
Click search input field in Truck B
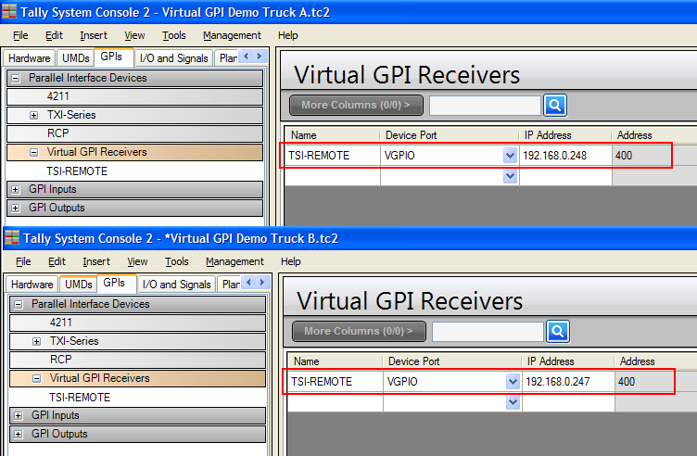[488, 332]
